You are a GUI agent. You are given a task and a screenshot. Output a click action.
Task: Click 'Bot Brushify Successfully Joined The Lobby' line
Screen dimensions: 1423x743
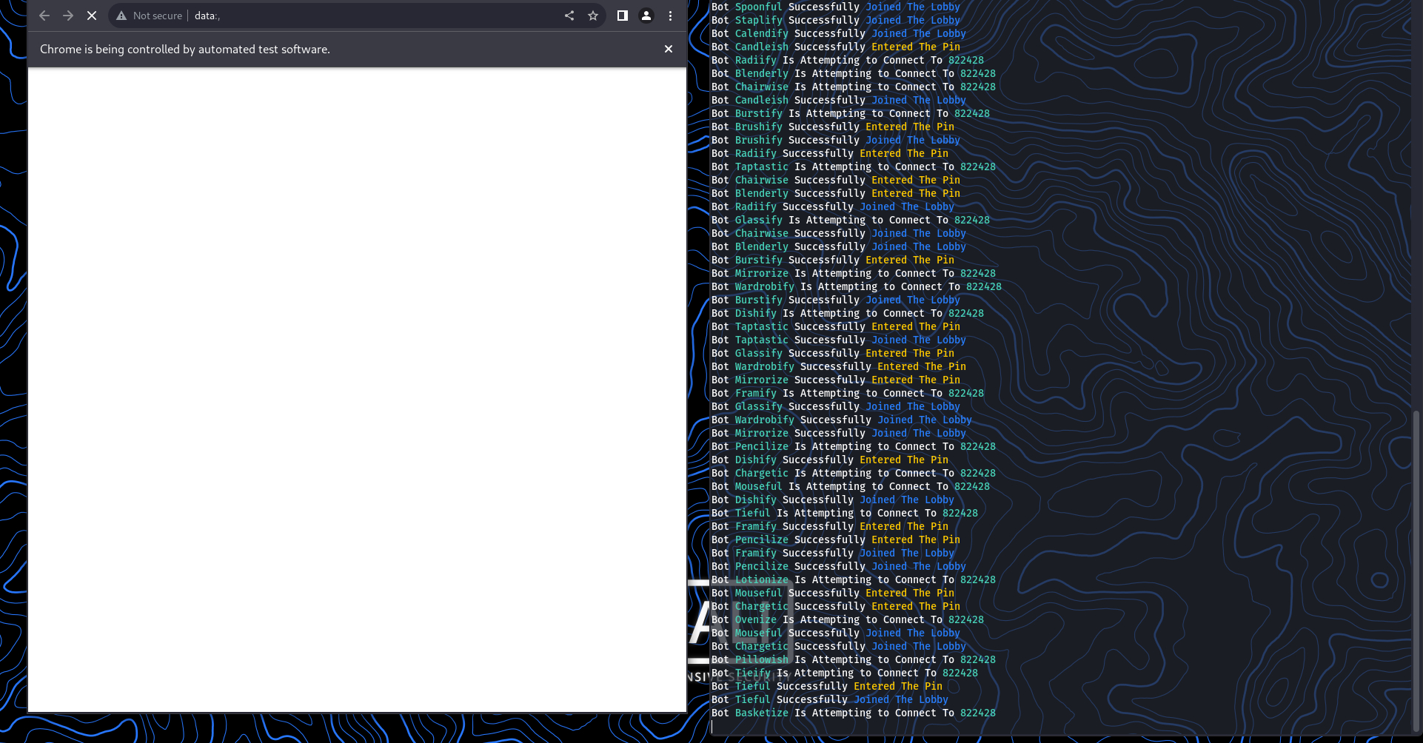coord(836,140)
